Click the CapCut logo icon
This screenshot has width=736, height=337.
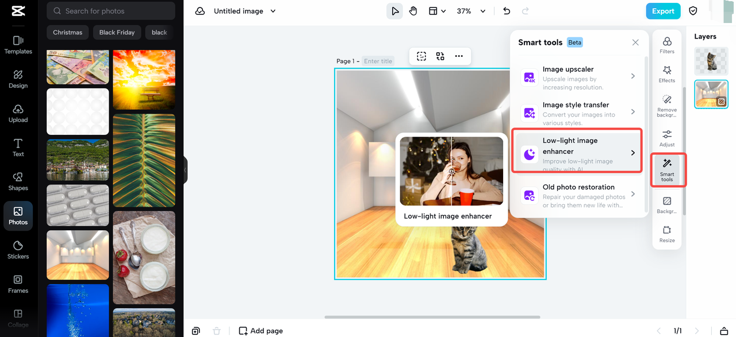point(18,11)
